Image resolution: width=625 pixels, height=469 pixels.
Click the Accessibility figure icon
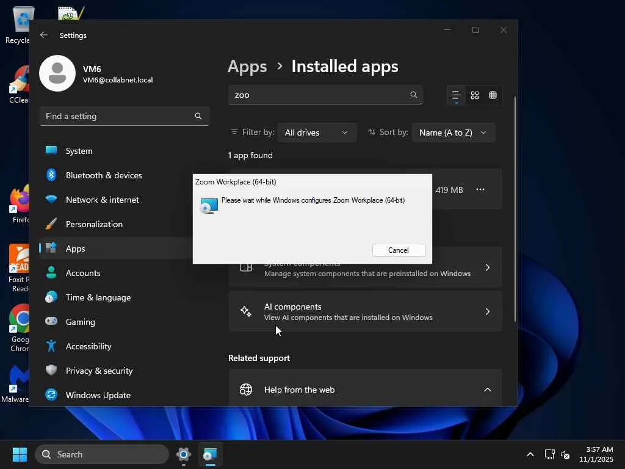click(51, 346)
